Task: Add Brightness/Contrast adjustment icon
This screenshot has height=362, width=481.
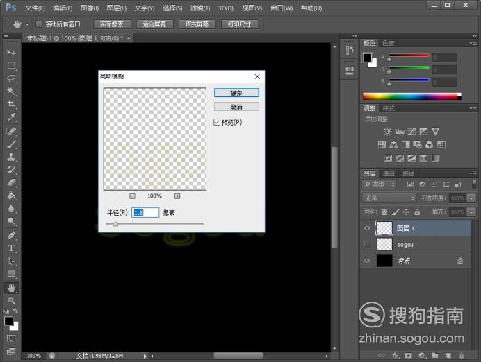Action: coord(387,132)
